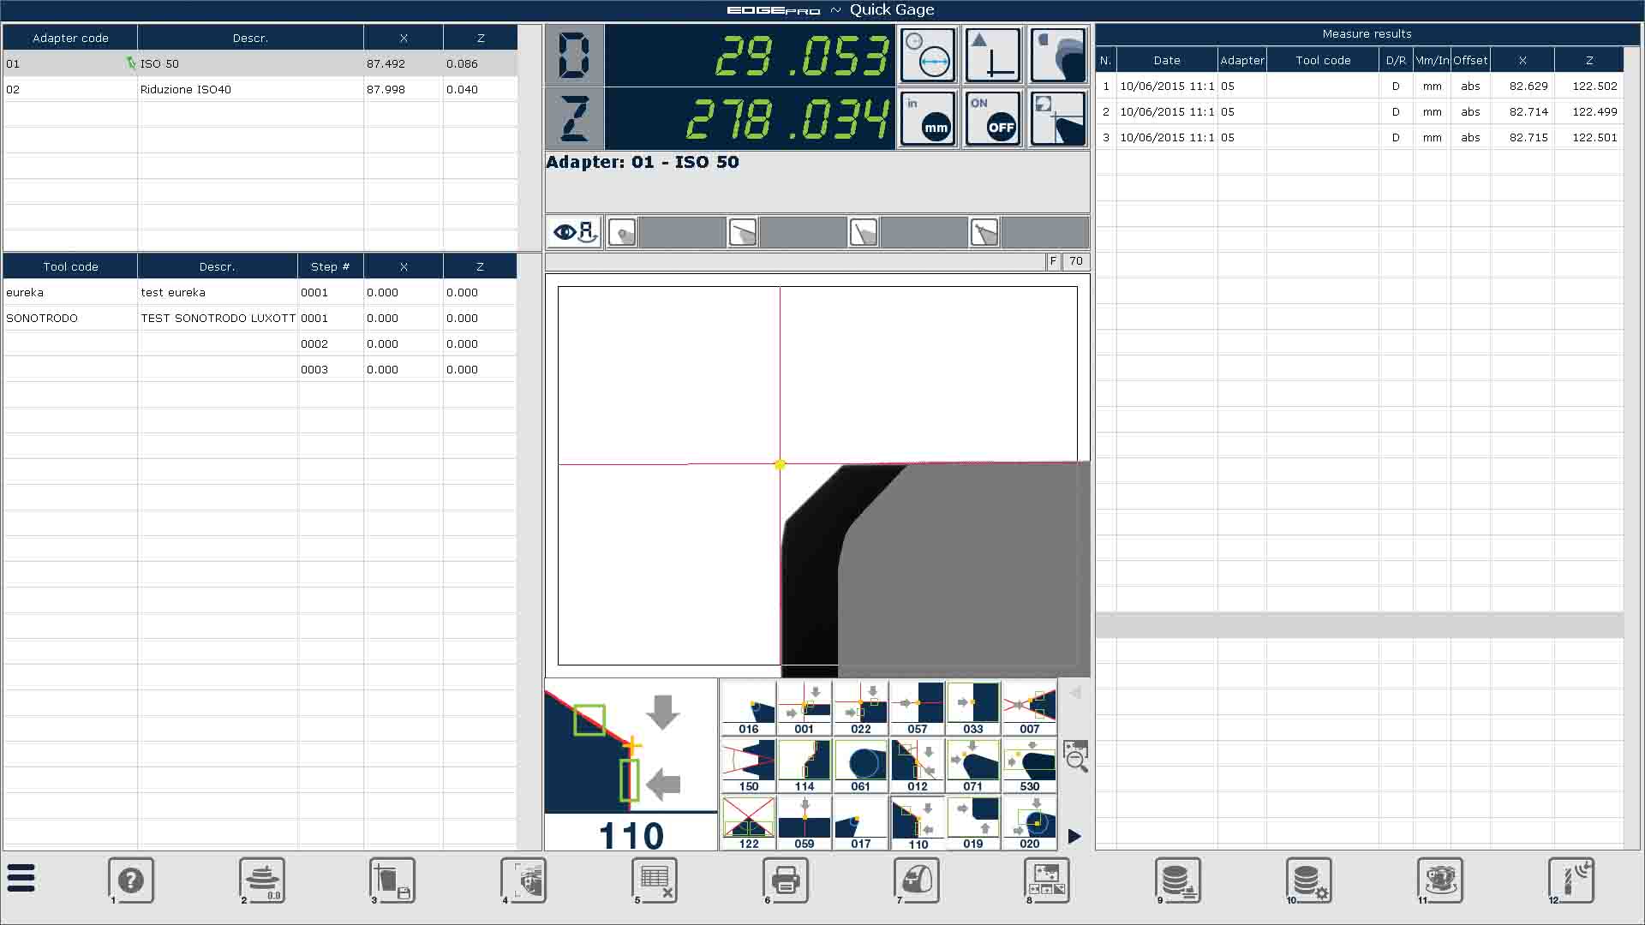Toggle the ON/OFF switch button
Screen dimensions: 1645x925
[992, 118]
